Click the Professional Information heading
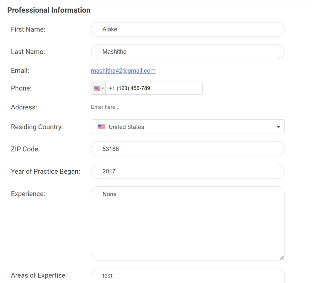 pos(49,10)
